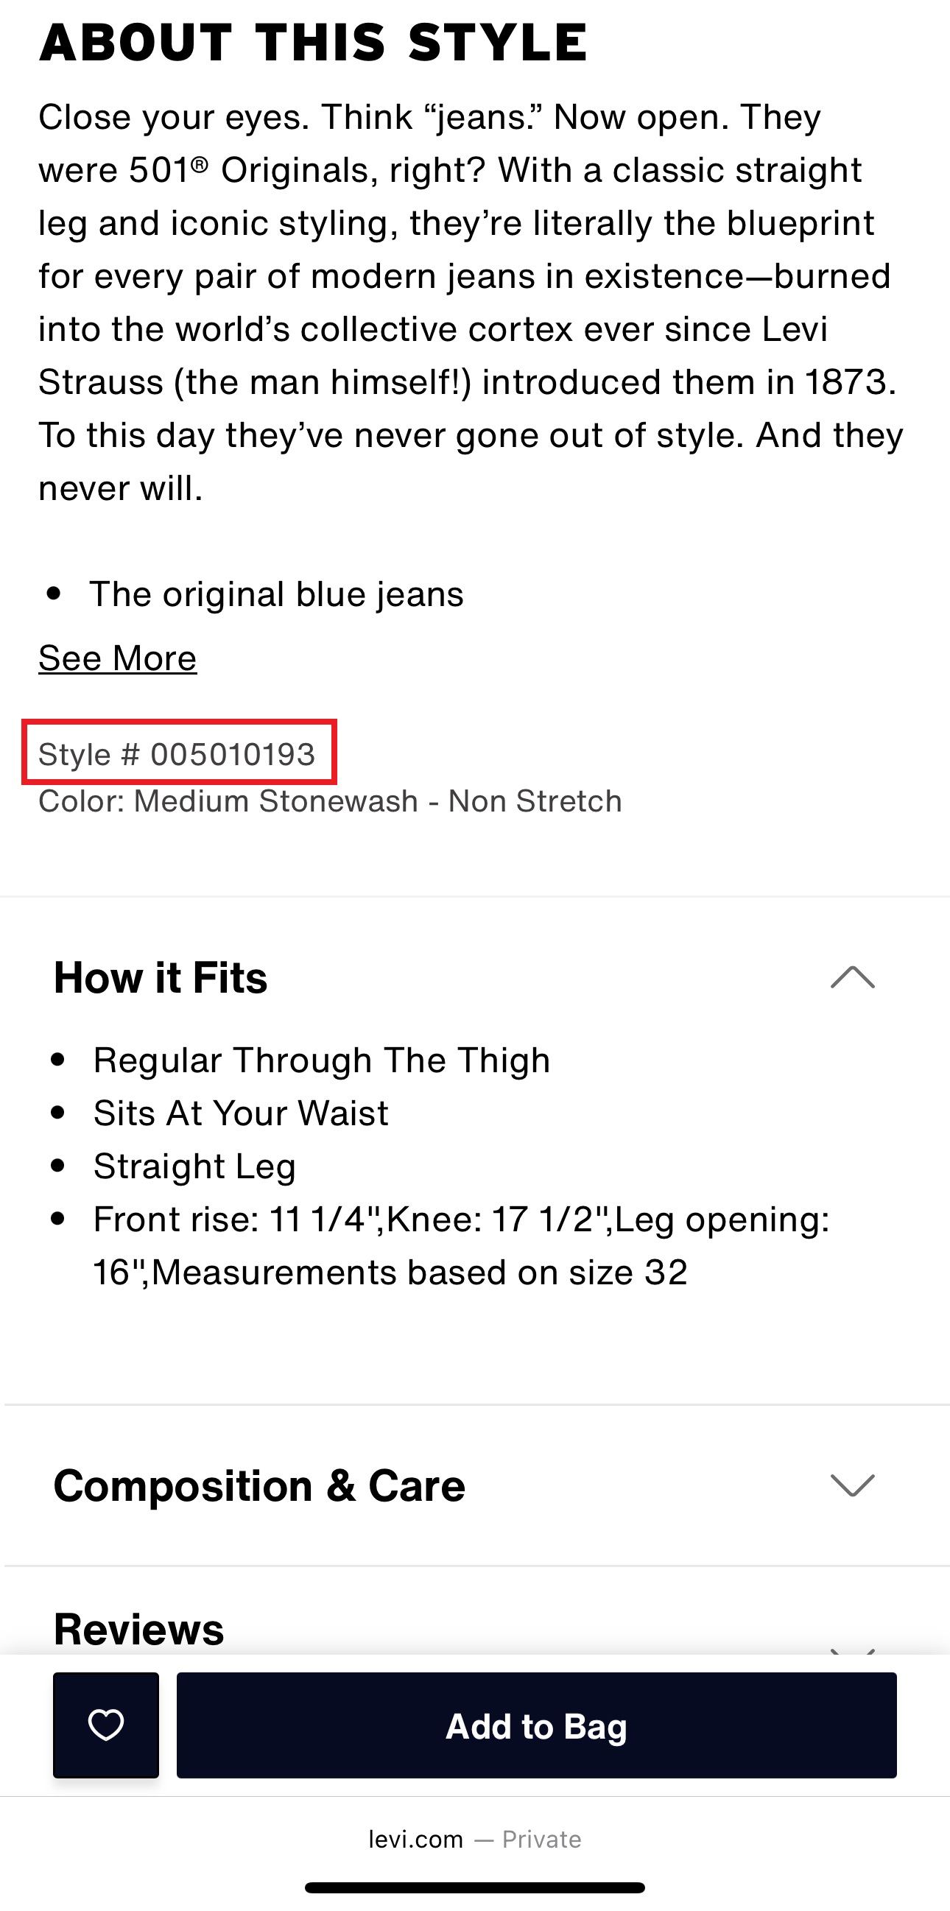Tap the Private label beside levi.com

pos(541,1839)
